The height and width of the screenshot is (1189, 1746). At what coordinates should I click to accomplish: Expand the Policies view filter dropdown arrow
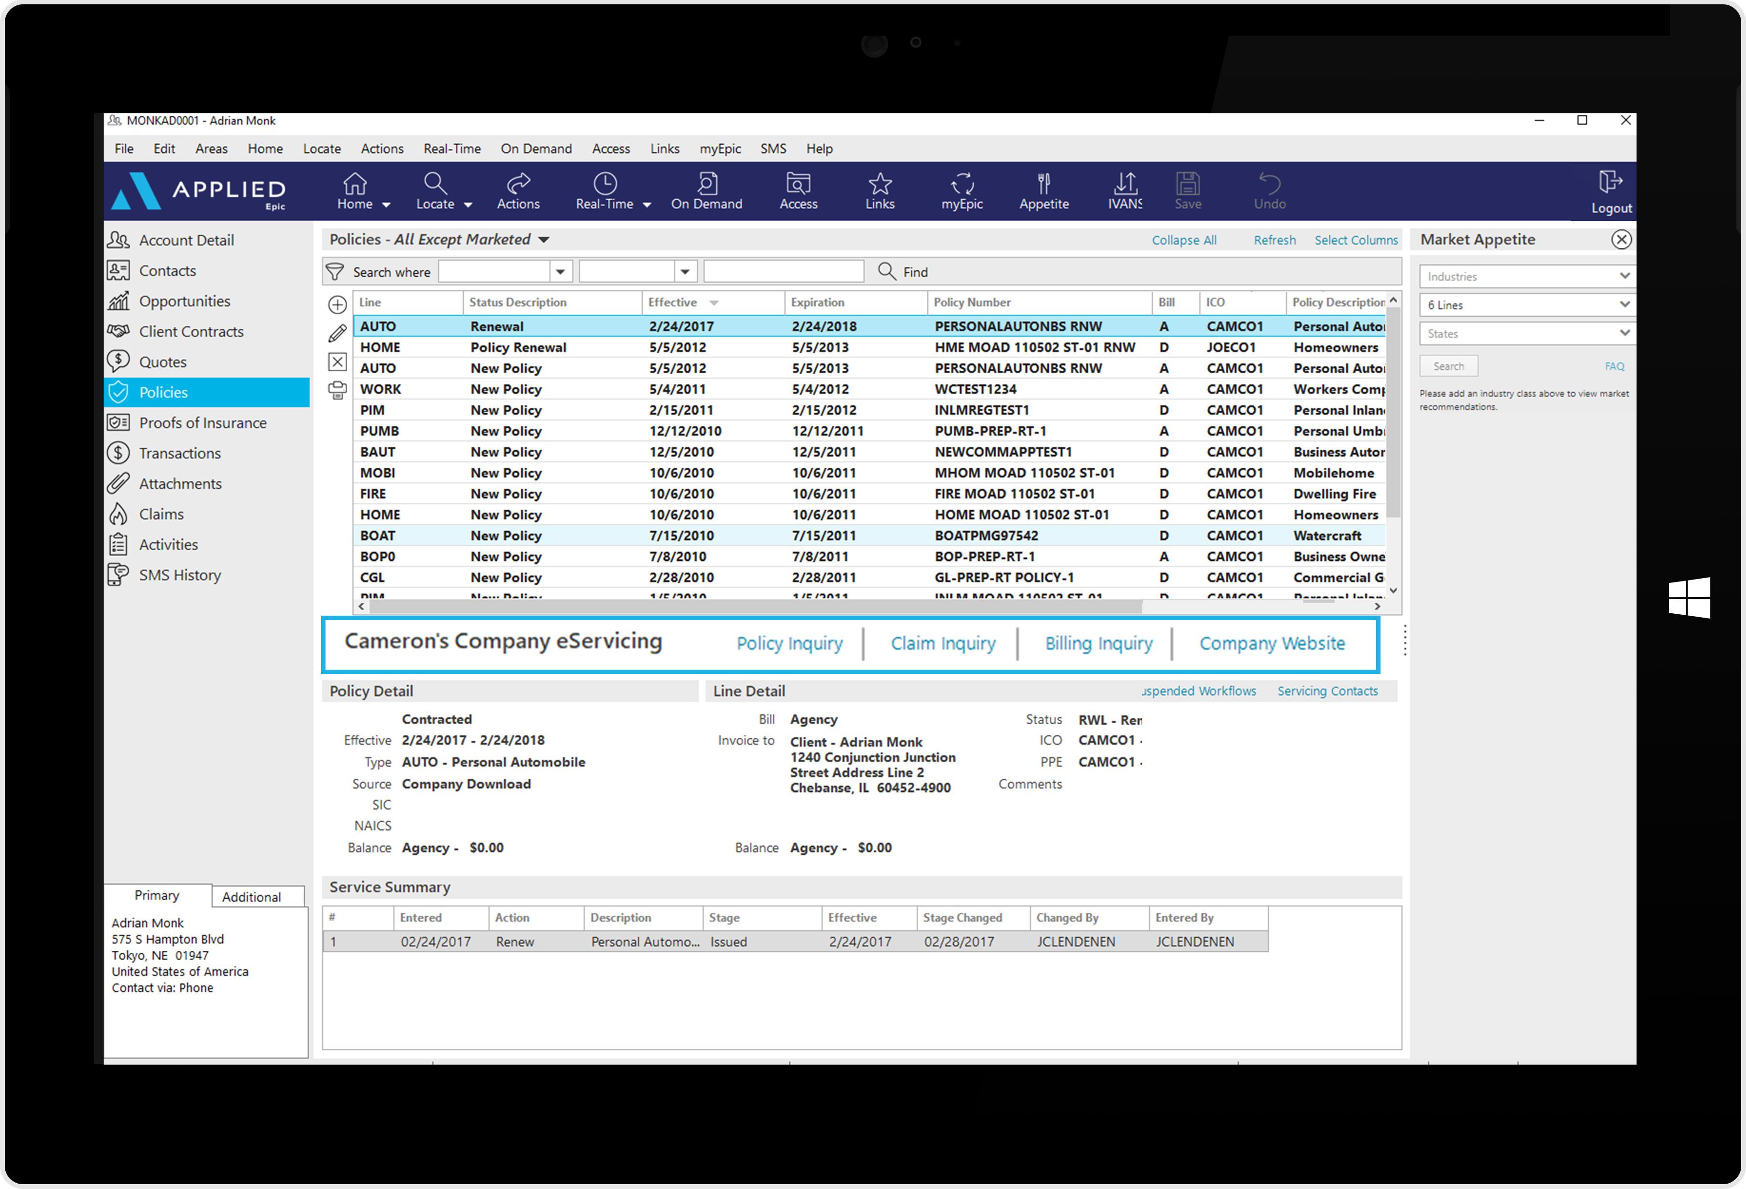pos(544,240)
